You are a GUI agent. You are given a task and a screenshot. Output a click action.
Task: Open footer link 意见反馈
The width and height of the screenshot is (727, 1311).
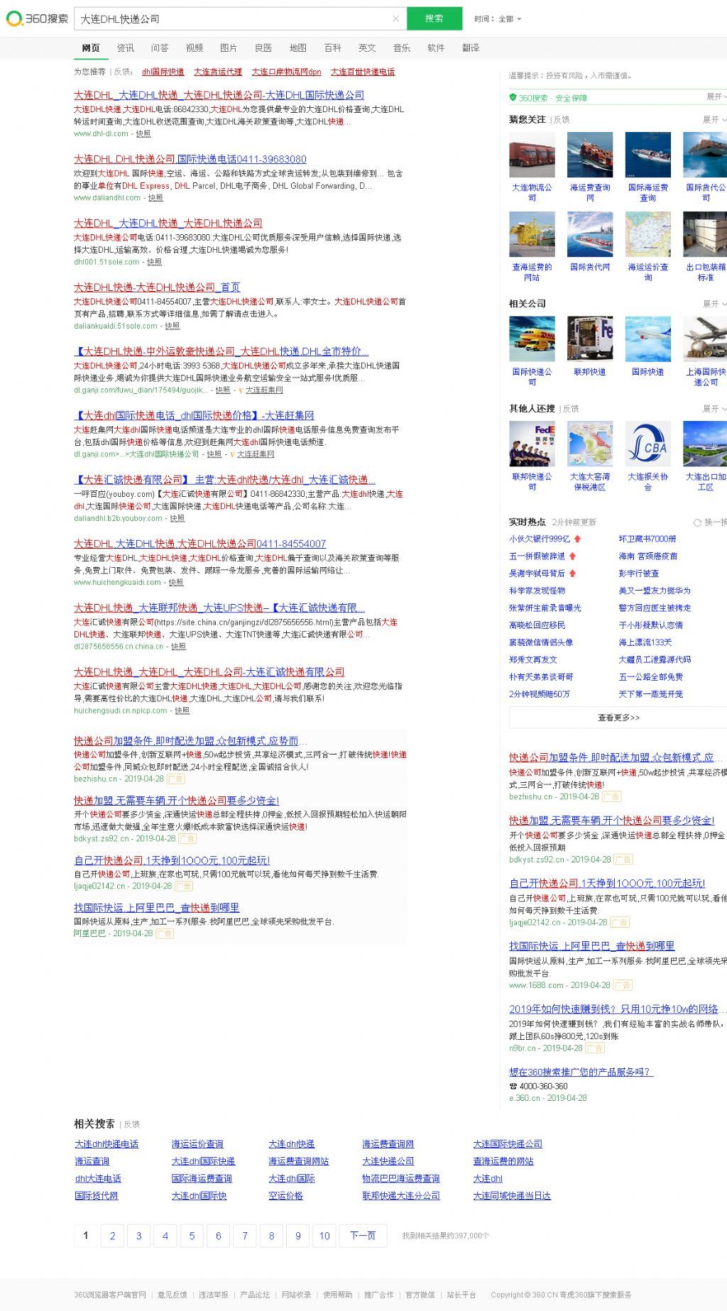coord(173,1295)
